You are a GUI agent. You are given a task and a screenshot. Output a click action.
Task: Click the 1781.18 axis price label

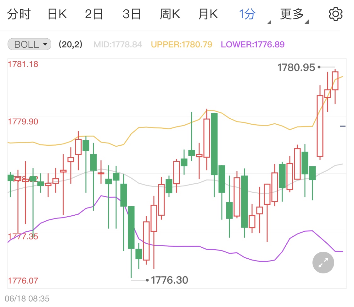coord(23,64)
